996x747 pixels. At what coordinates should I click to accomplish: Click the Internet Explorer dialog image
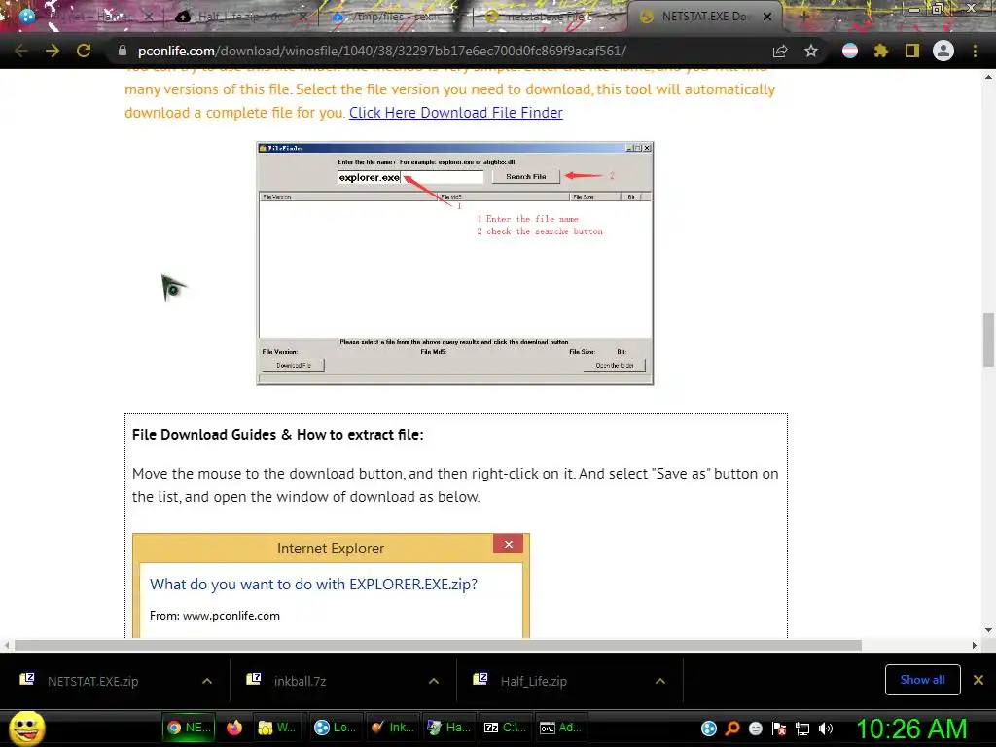pos(331,586)
